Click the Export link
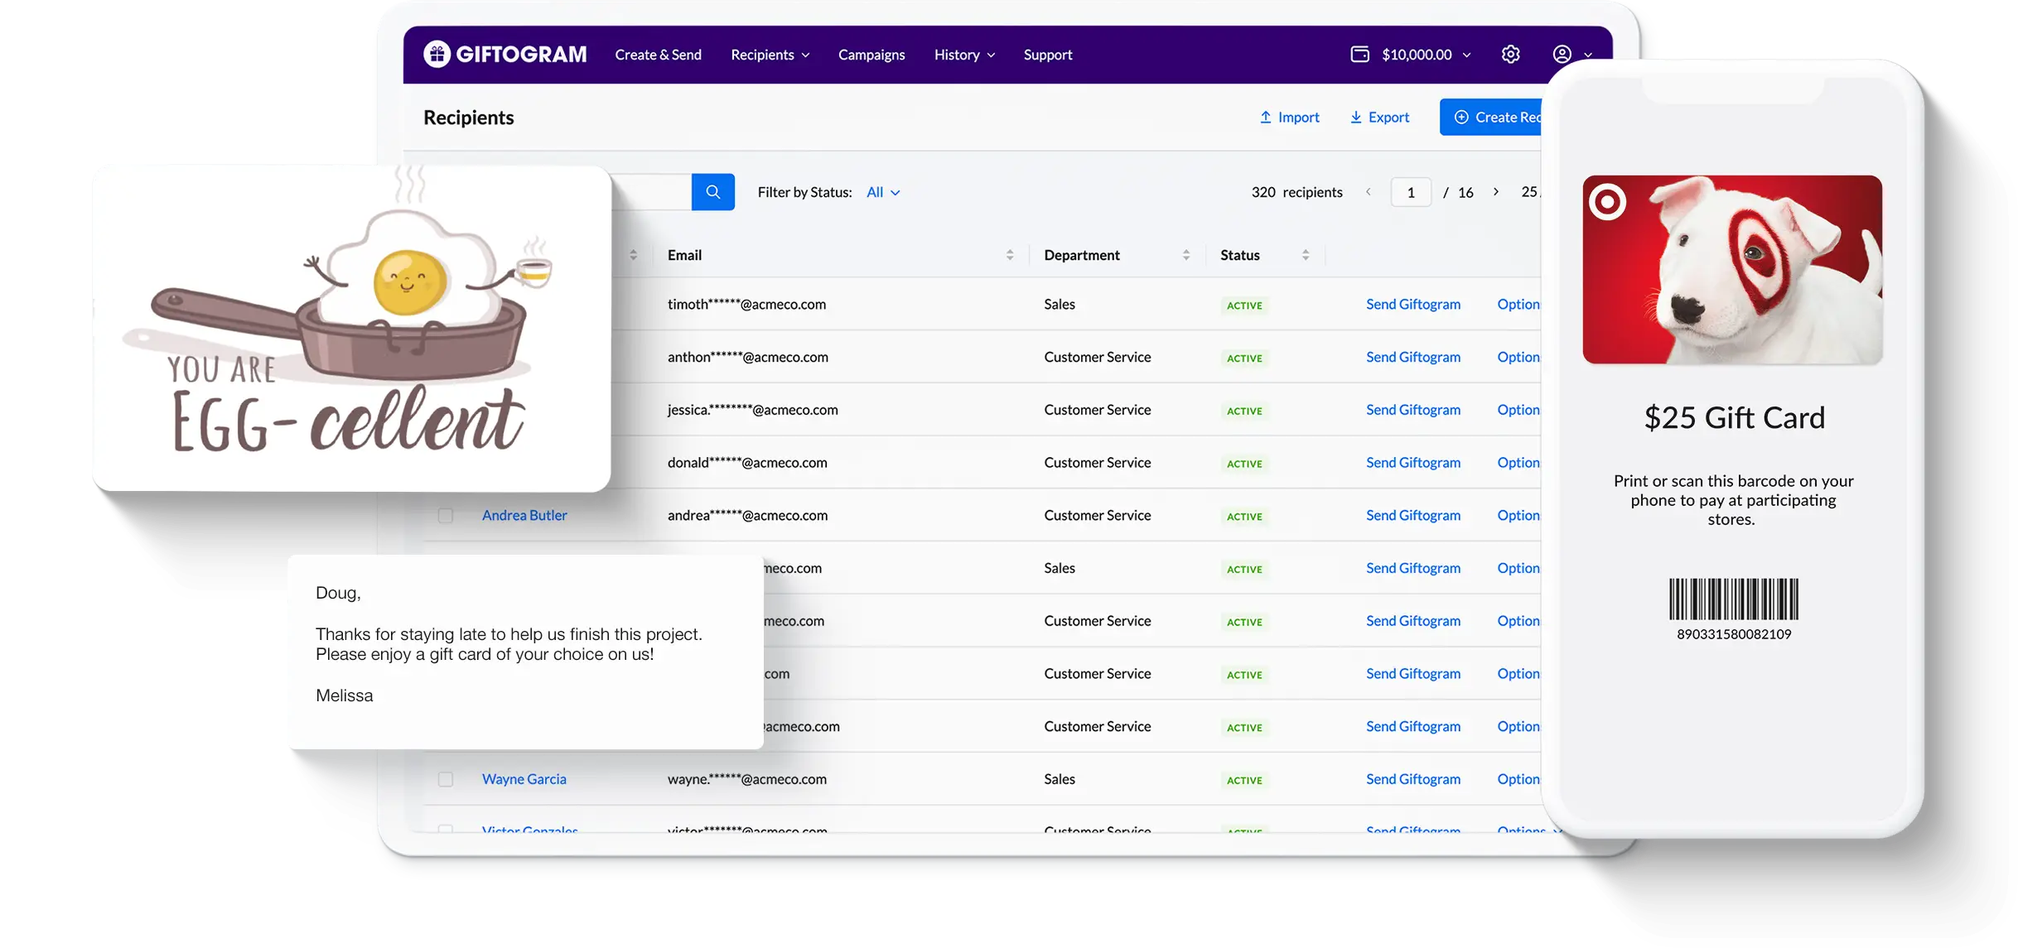Screen dimensions: 2018x948 [1379, 118]
